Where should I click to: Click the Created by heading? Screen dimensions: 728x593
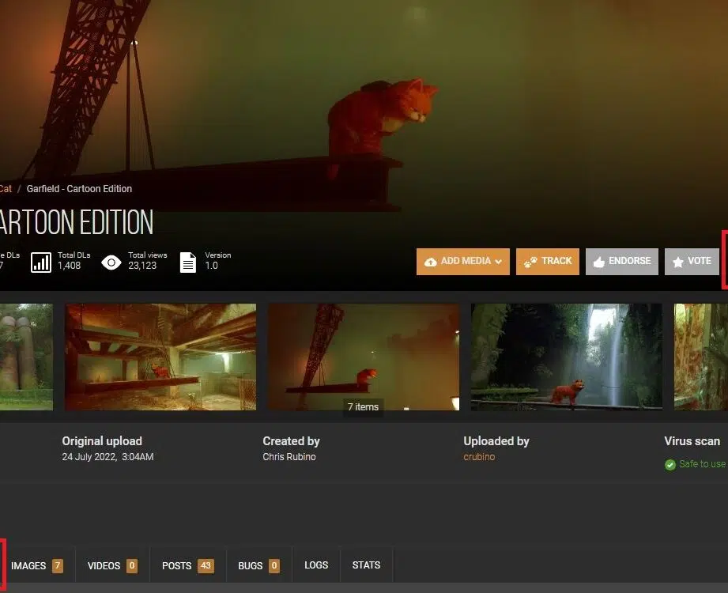tap(291, 441)
